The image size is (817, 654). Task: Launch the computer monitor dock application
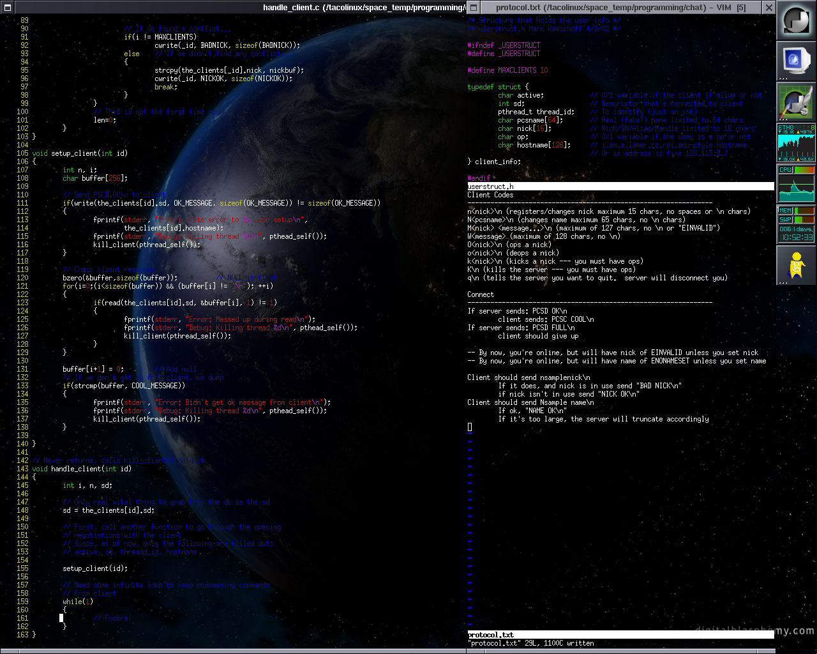tap(796, 61)
